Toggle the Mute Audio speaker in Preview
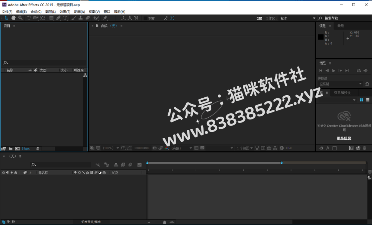The height and width of the screenshot is (225, 372). point(365,70)
